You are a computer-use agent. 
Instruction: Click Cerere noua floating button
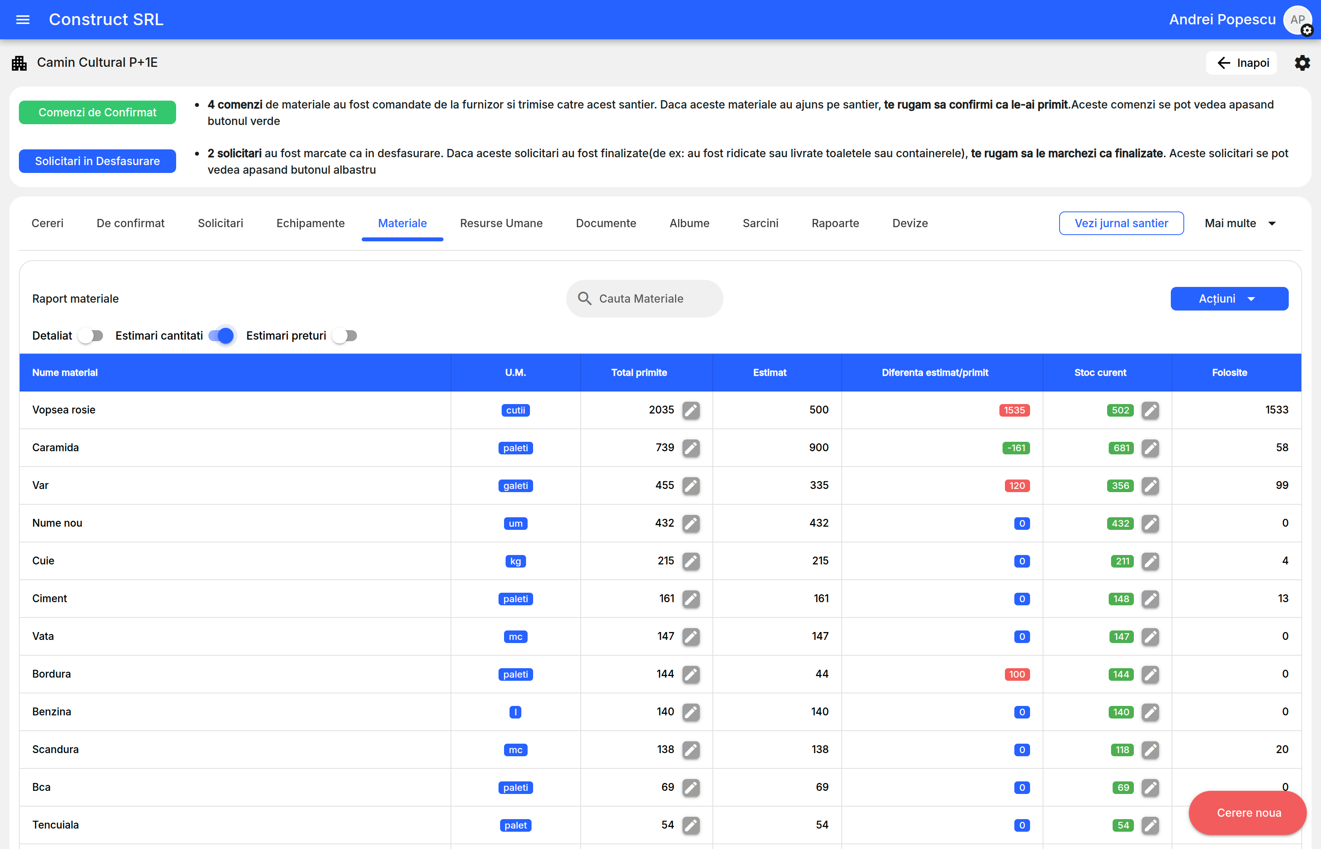pyautogui.click(x=1248, y=812)
